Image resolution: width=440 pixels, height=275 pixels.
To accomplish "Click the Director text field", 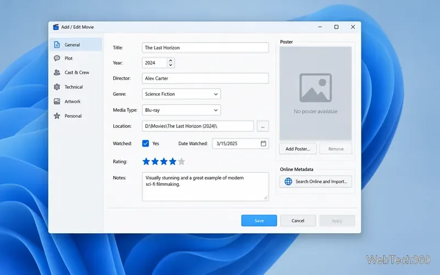I will pos(205,78).
